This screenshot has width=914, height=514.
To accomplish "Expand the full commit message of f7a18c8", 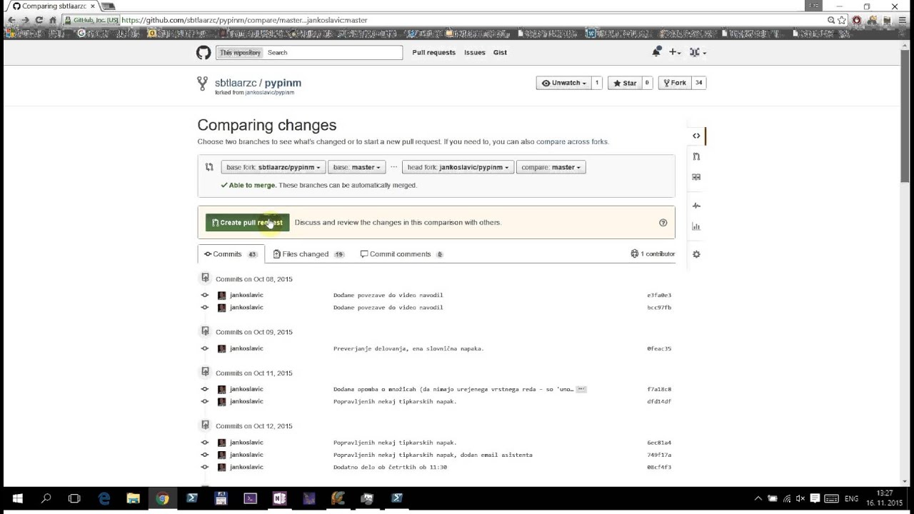I will point(581,389).
